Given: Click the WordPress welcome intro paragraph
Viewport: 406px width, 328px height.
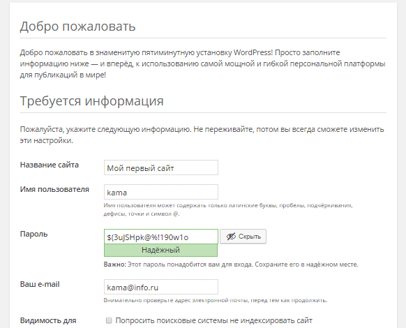Looking at the screenshot, I should [203, 64].
